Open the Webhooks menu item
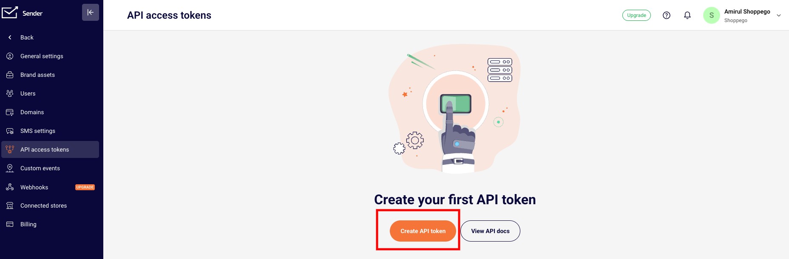The image size is (789, 259). point(50,187)
